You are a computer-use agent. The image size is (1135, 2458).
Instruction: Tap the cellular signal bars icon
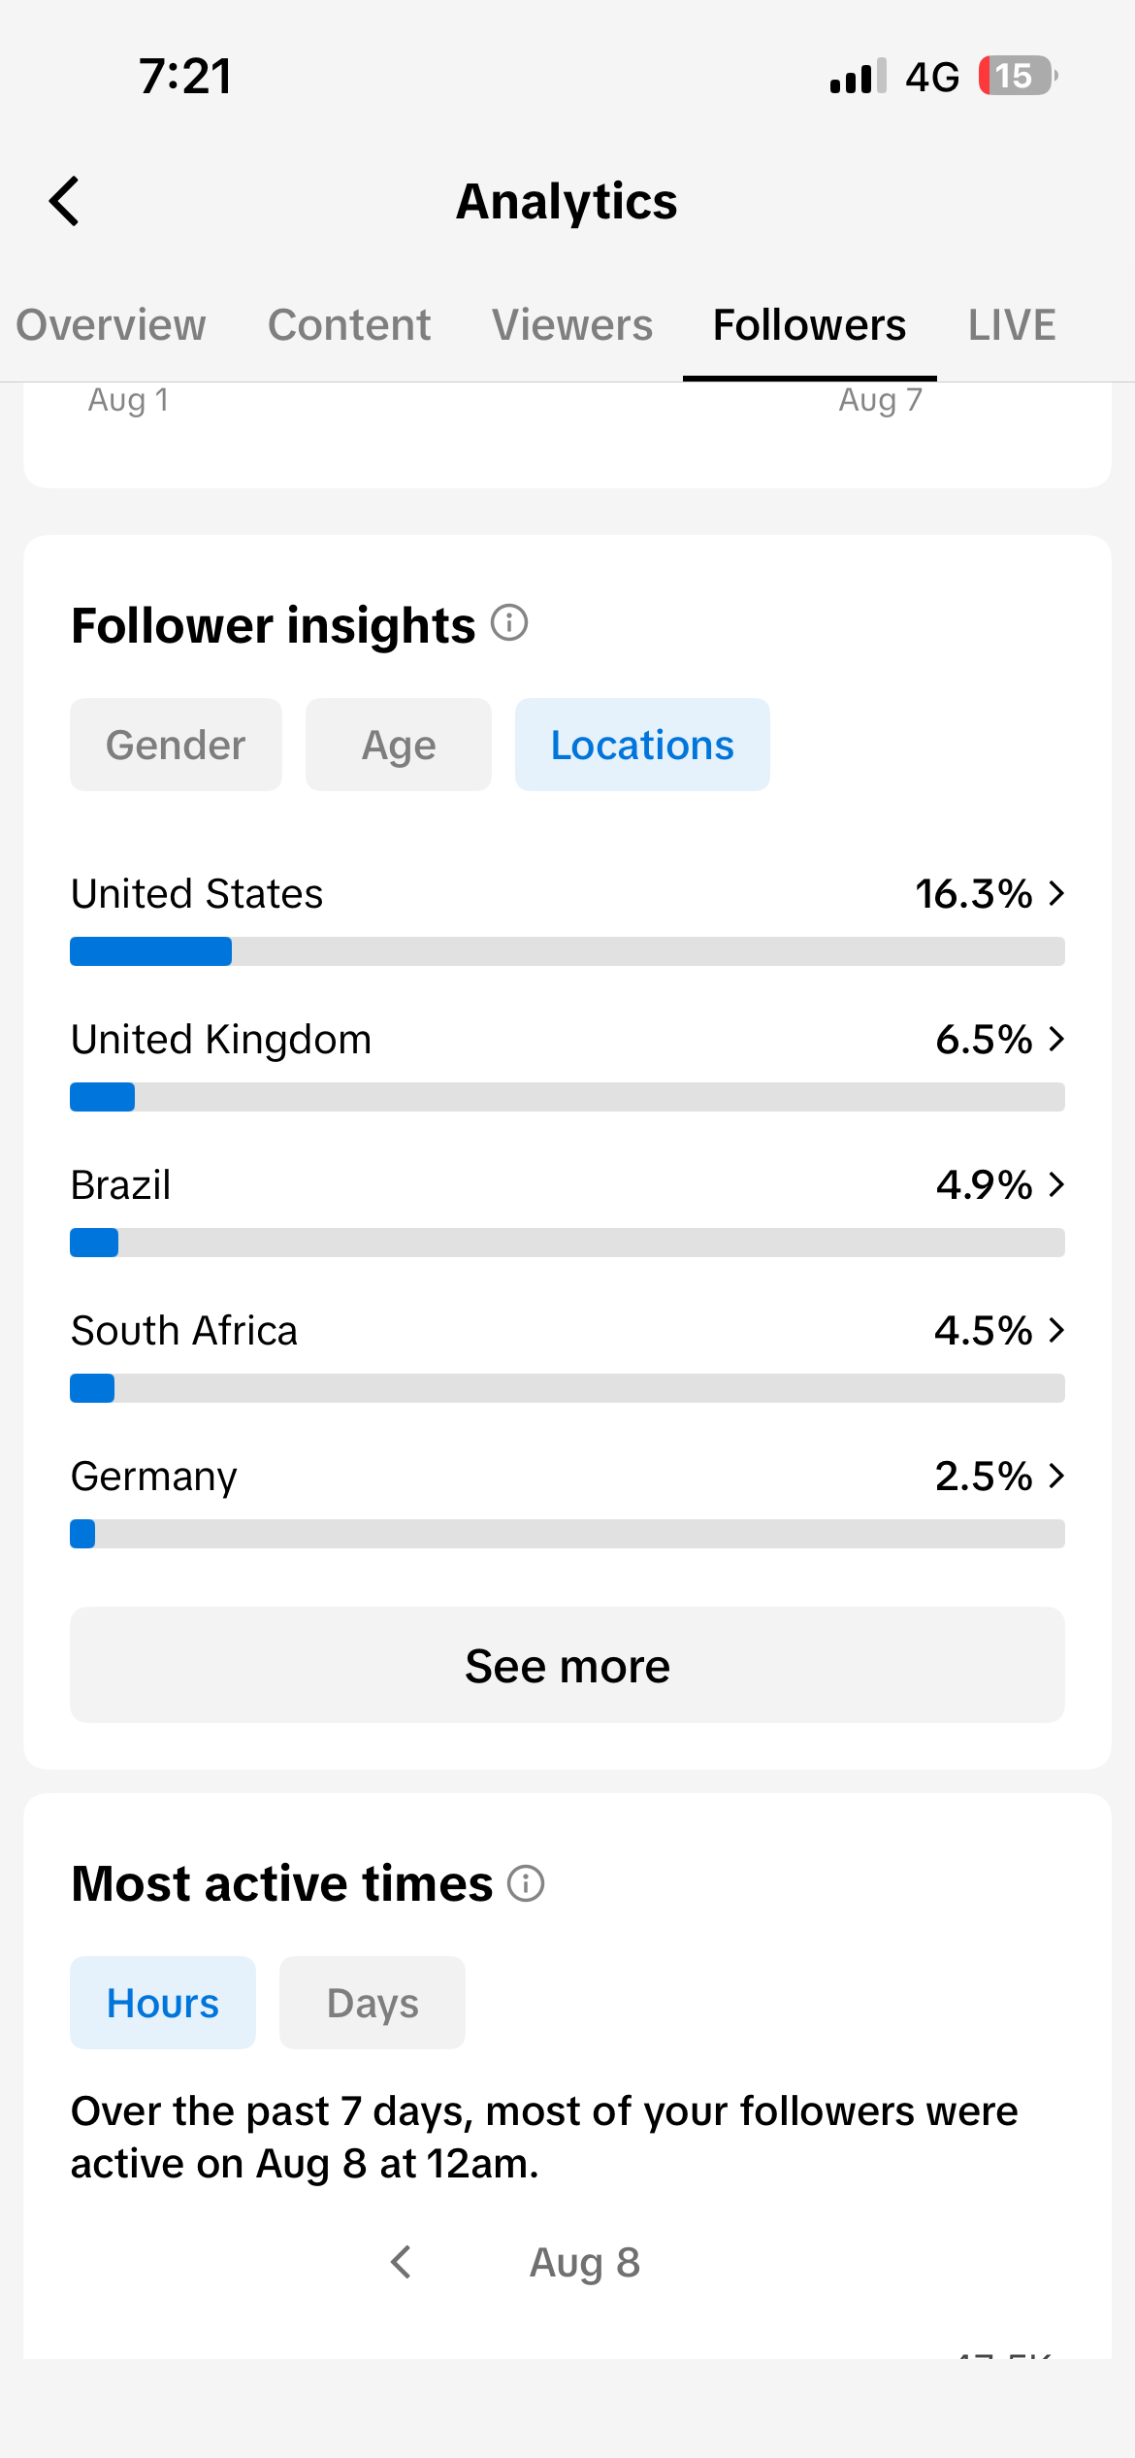tap(859, 76)
